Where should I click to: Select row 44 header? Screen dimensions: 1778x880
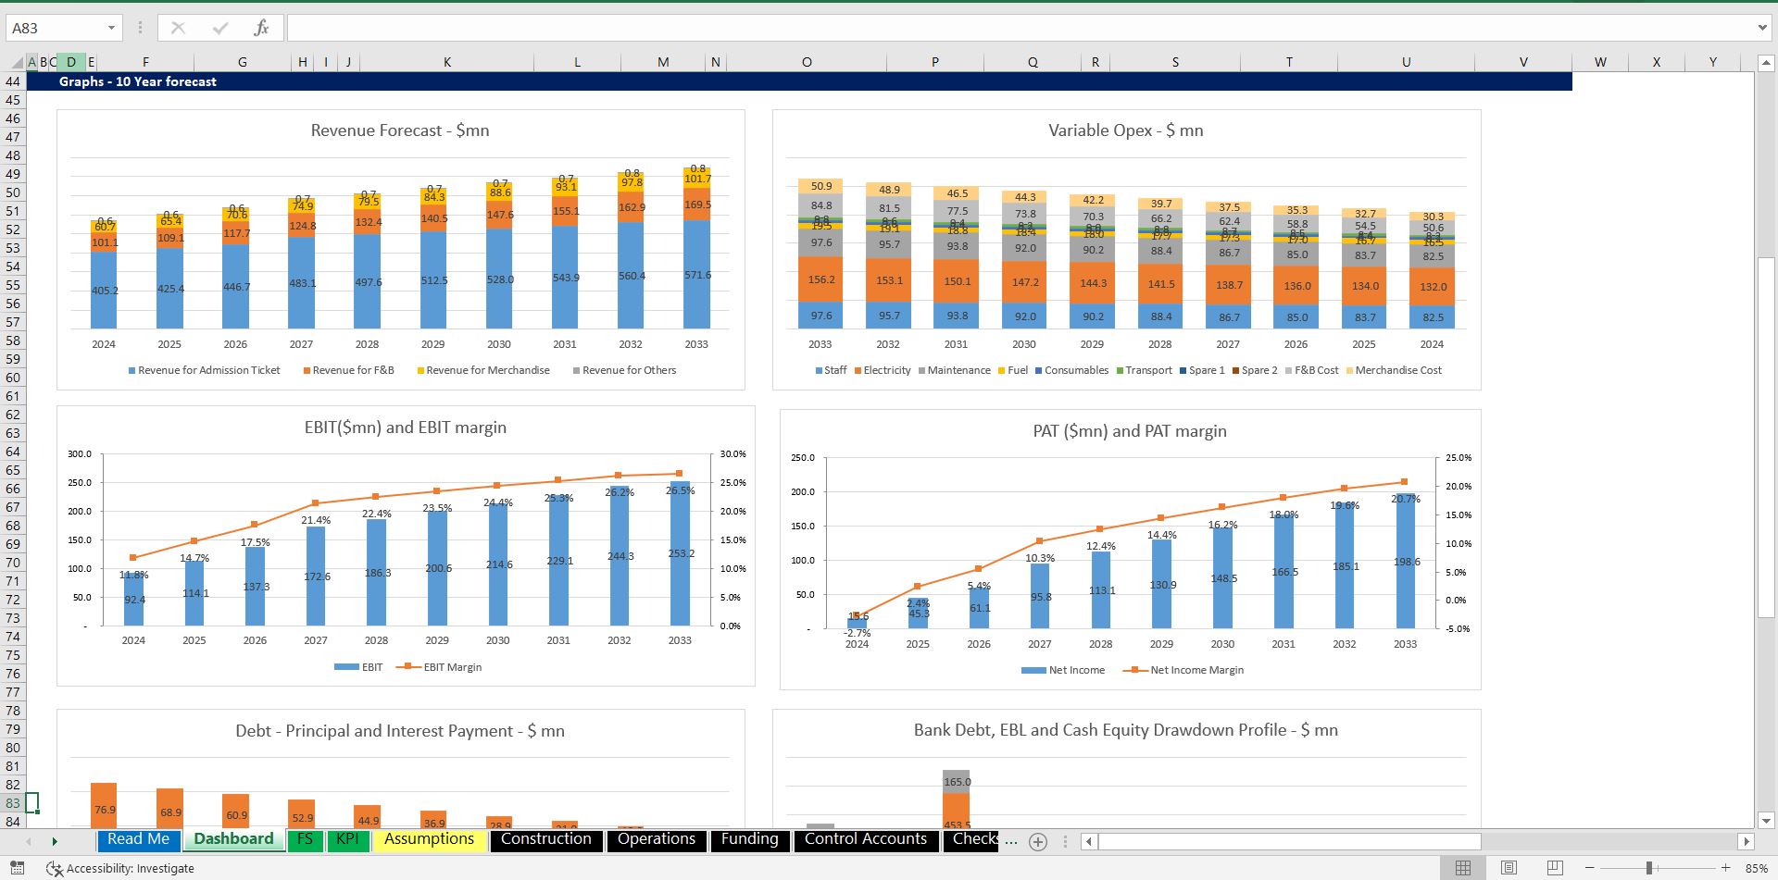[13, 81]
